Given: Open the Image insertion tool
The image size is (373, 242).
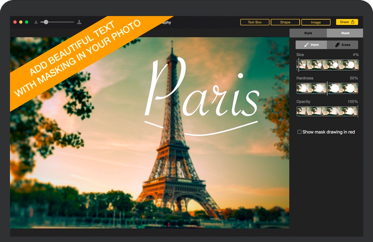Looking at the screenshot, I should (316, 22).
